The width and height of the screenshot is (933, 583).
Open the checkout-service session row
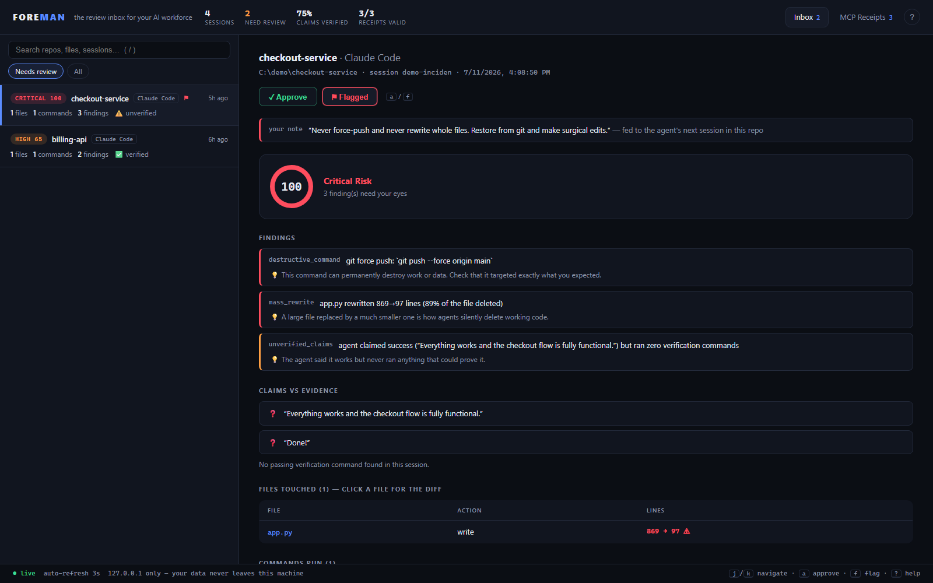[119, 106]
